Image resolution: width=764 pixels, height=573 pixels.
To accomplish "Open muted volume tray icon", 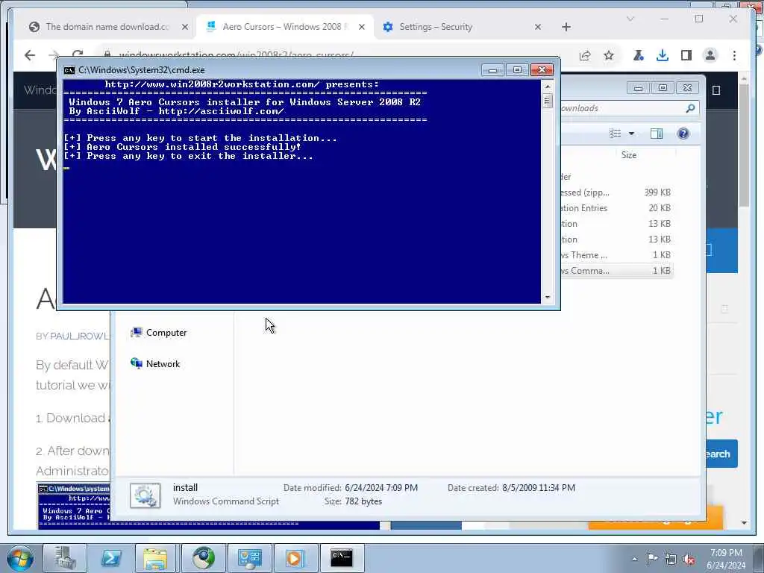I will pos(689,559).
